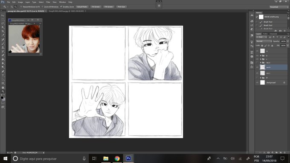Open the Filter menu

click(48, 2)
